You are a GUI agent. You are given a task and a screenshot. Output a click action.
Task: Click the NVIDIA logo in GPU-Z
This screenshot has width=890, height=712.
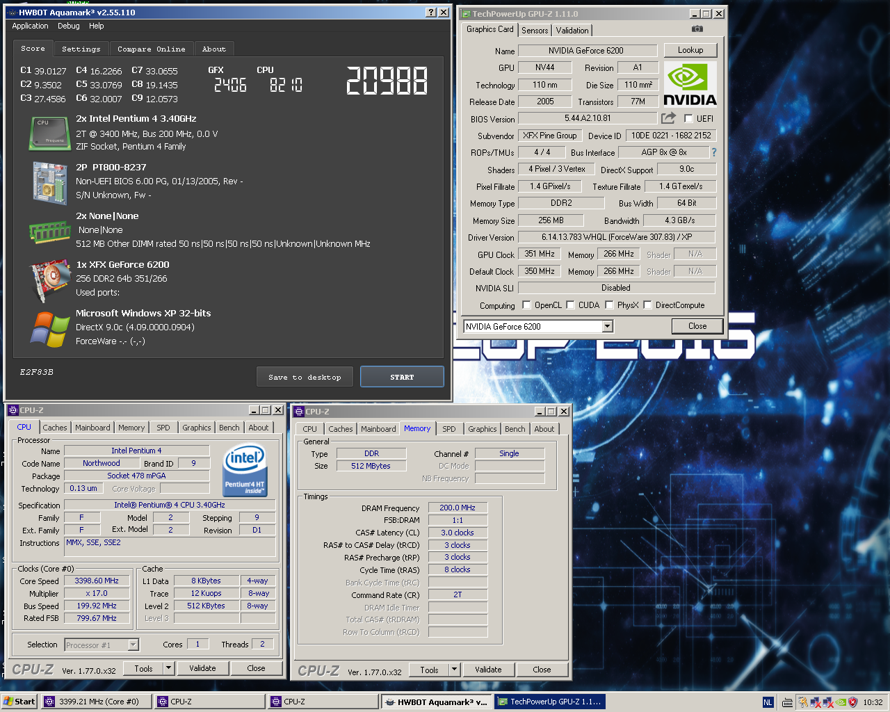tap(690, 84)
